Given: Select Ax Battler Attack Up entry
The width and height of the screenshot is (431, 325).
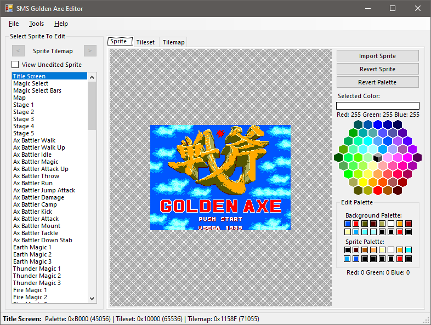Looking at the screenshot, I should tap(50, 169).
